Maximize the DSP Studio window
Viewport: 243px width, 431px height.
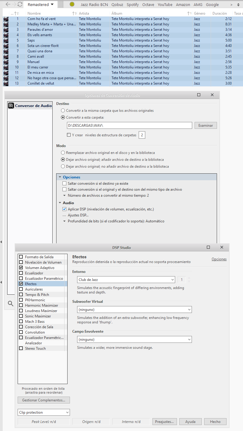(208, 247)
